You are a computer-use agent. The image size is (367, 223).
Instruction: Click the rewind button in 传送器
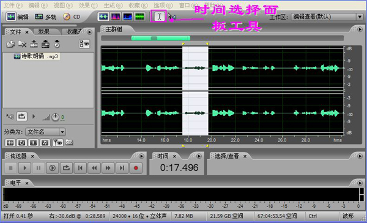click(94, 168)
